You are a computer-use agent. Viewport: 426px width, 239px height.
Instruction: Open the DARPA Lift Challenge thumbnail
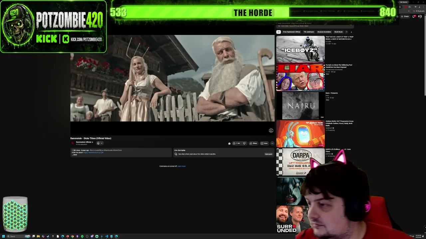tap(300, 162)
